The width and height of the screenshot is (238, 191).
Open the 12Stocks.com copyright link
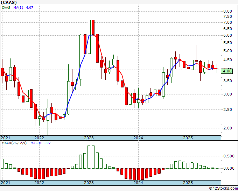223,189
